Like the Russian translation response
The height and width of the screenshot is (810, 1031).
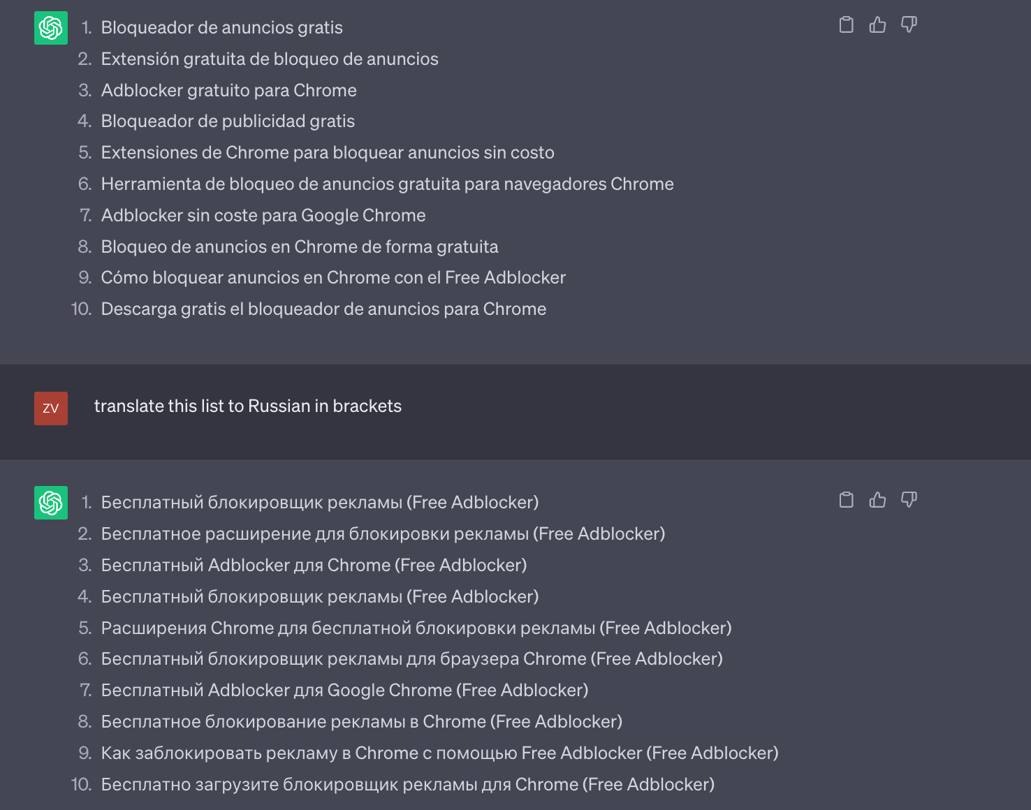(877, 500)
